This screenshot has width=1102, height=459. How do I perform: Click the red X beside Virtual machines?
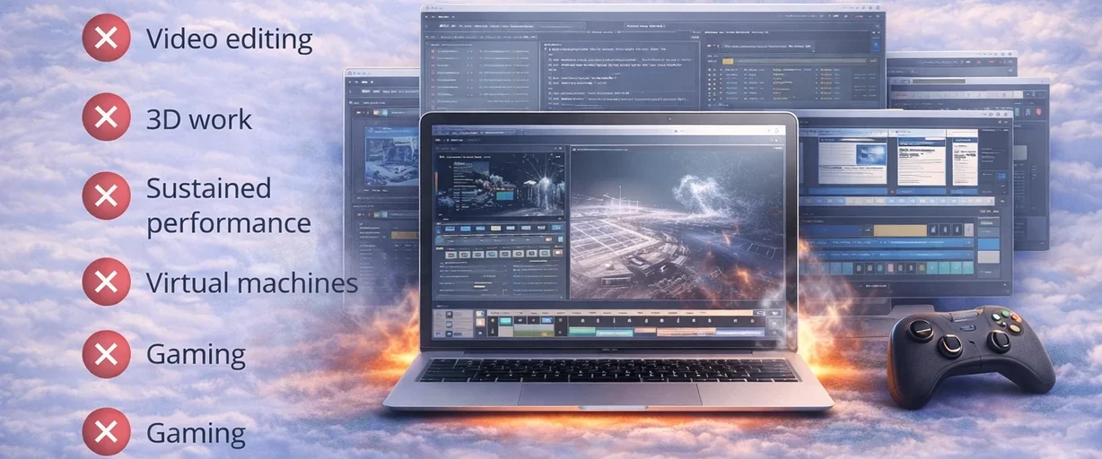[x=106, y=281]
